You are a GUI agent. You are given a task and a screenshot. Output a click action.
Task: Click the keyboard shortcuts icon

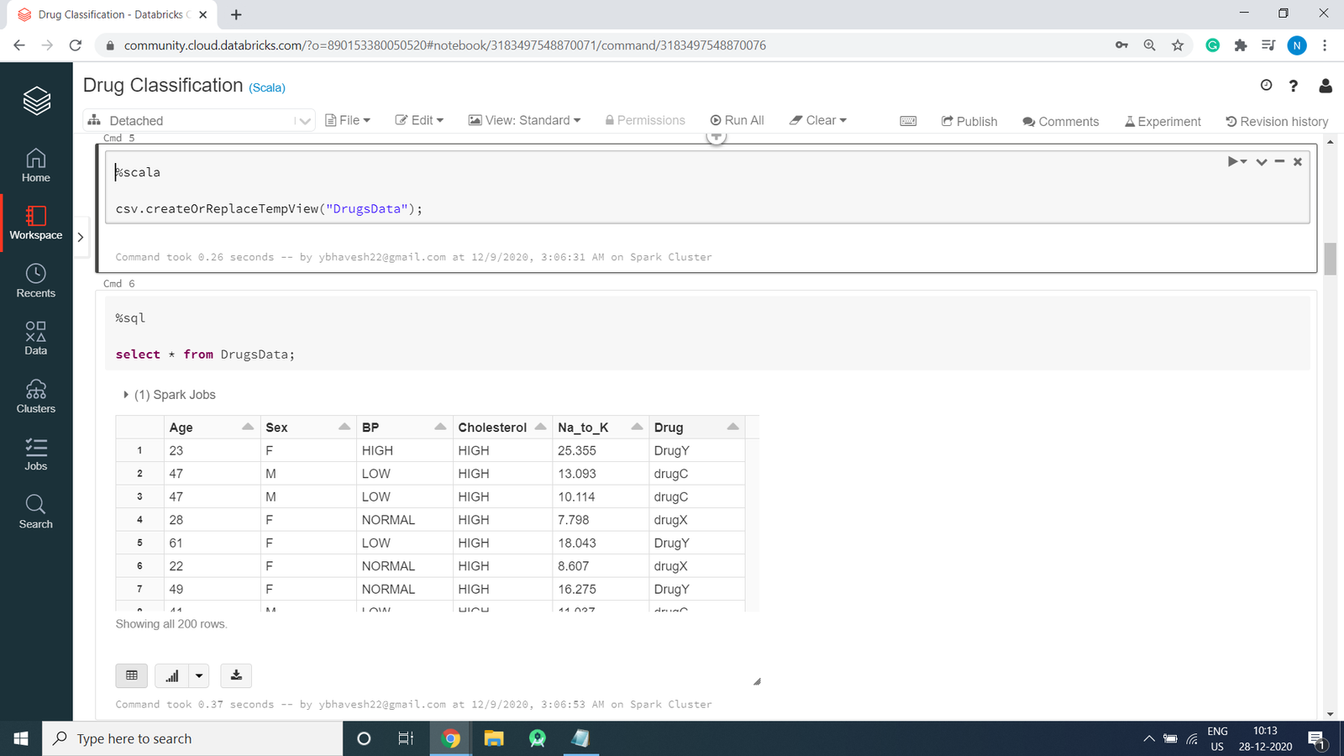[x=908, y=121]
